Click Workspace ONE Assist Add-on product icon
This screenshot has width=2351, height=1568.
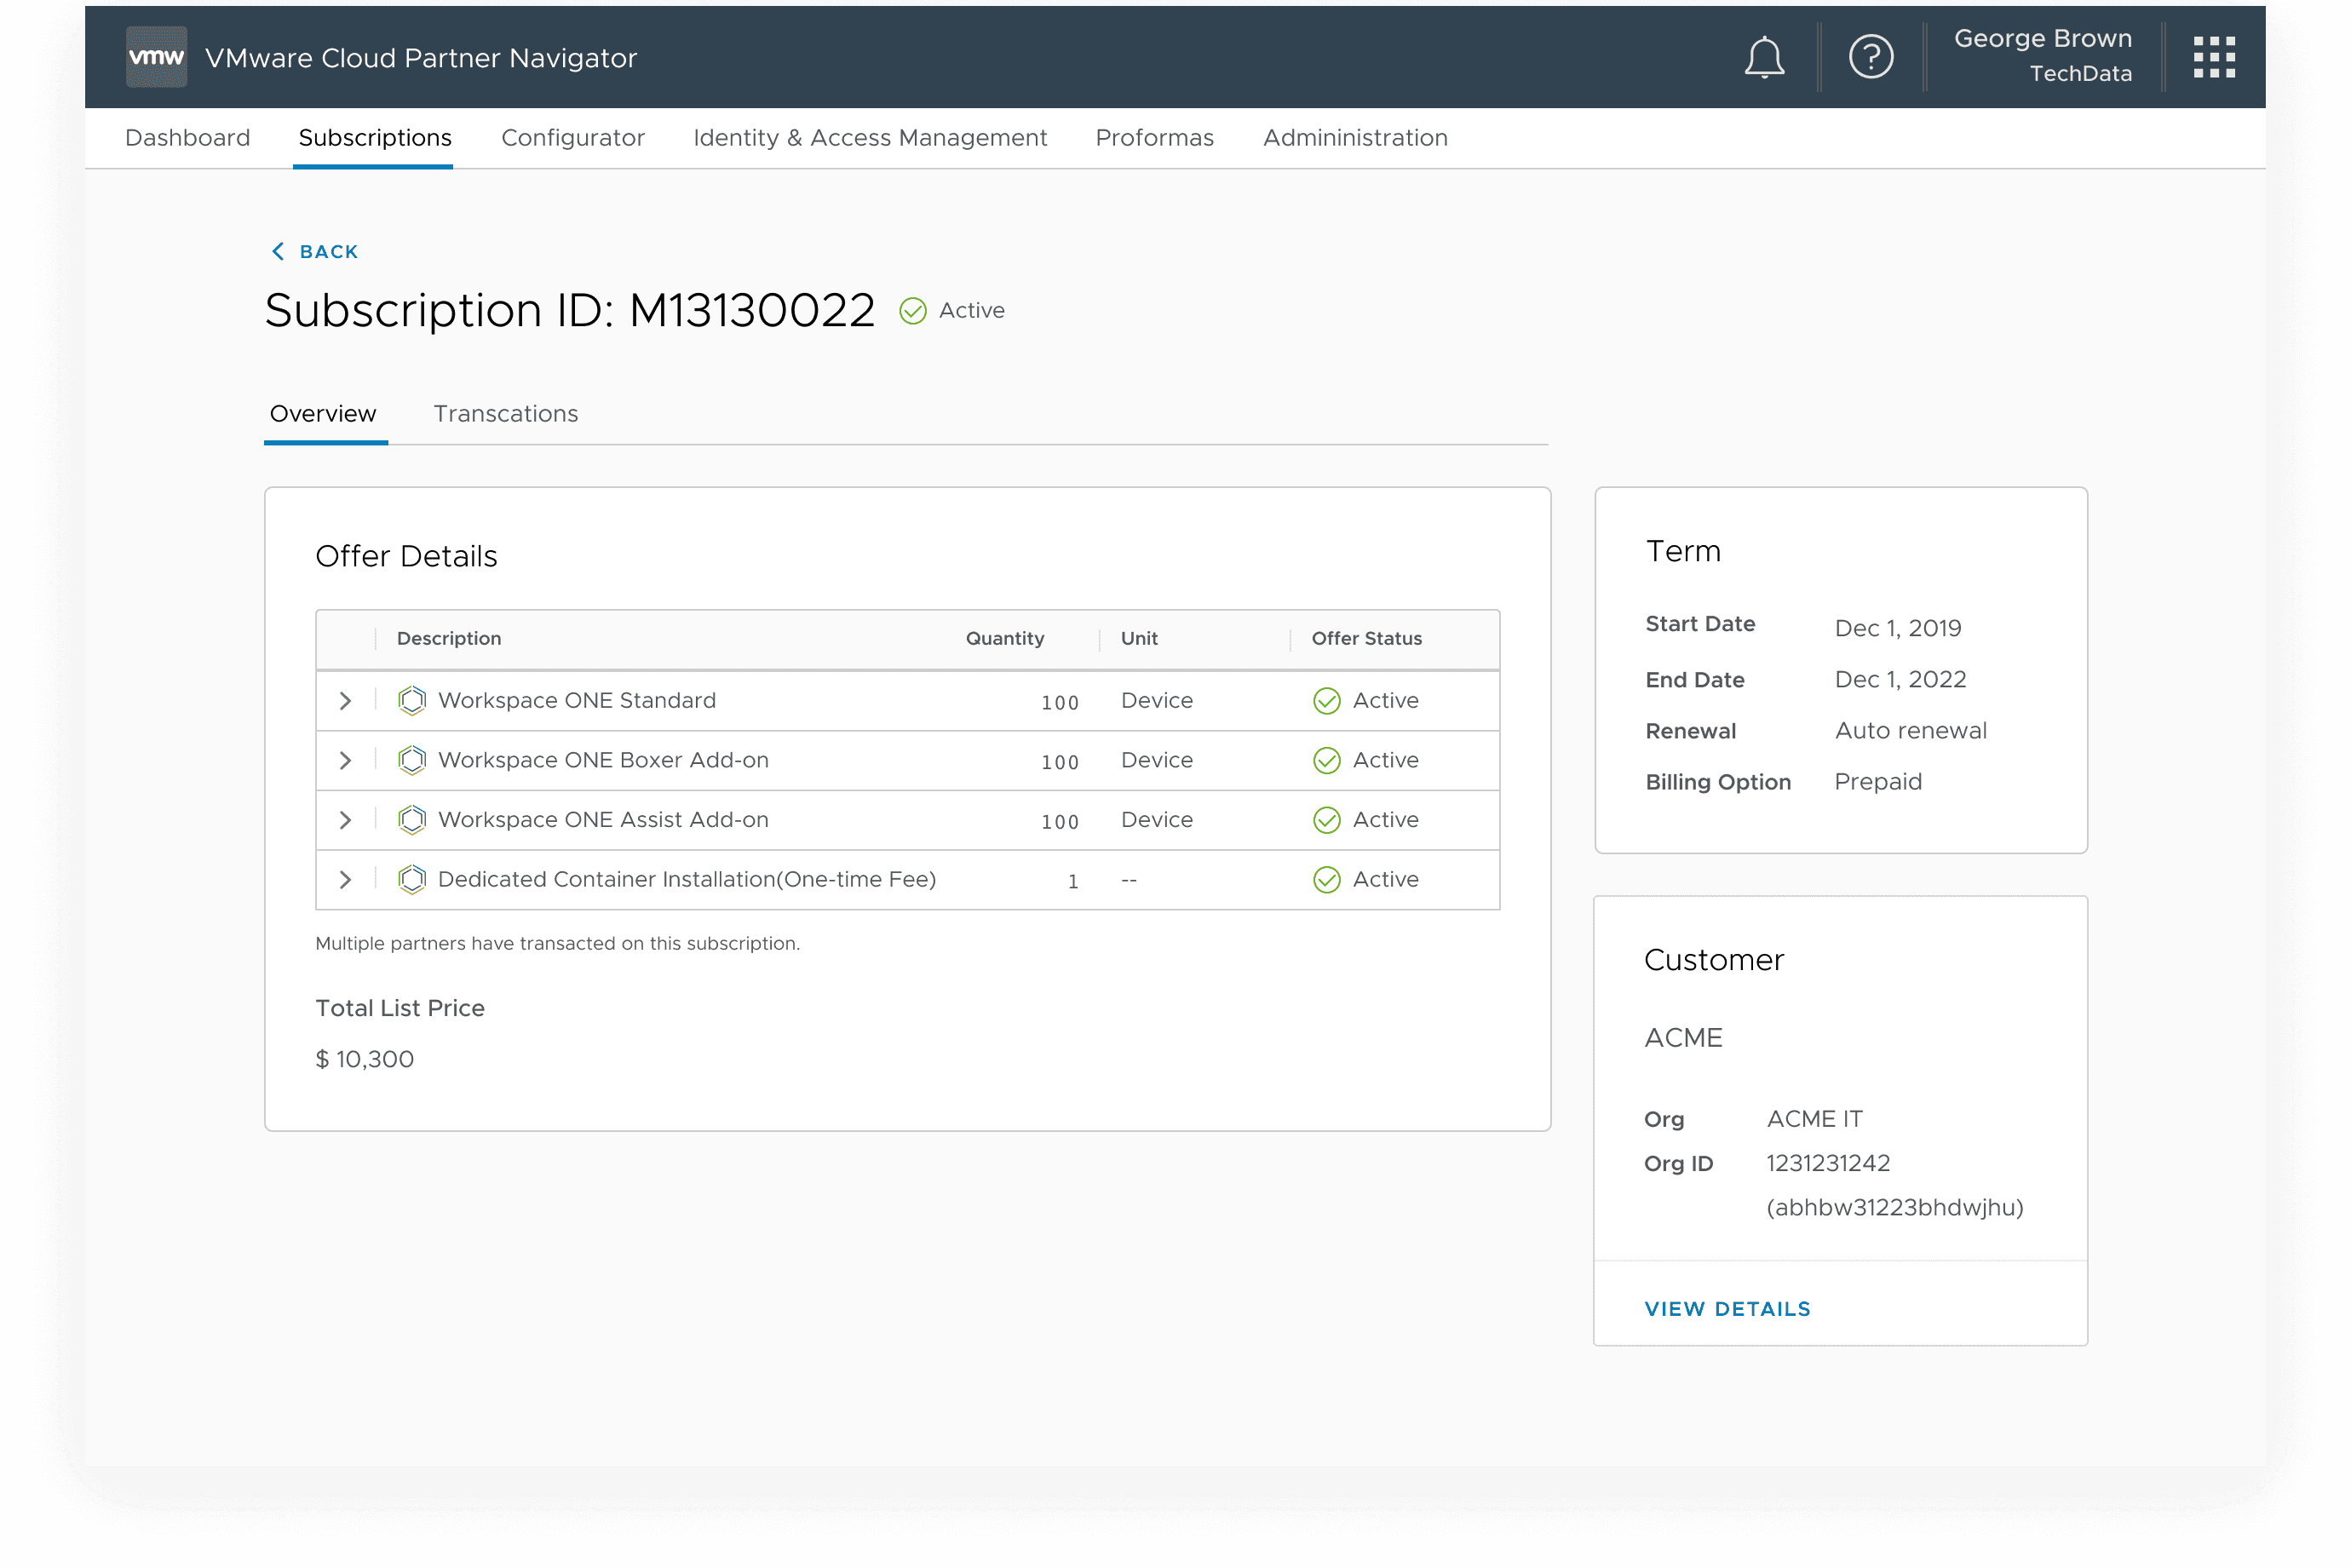click(412, 820)
